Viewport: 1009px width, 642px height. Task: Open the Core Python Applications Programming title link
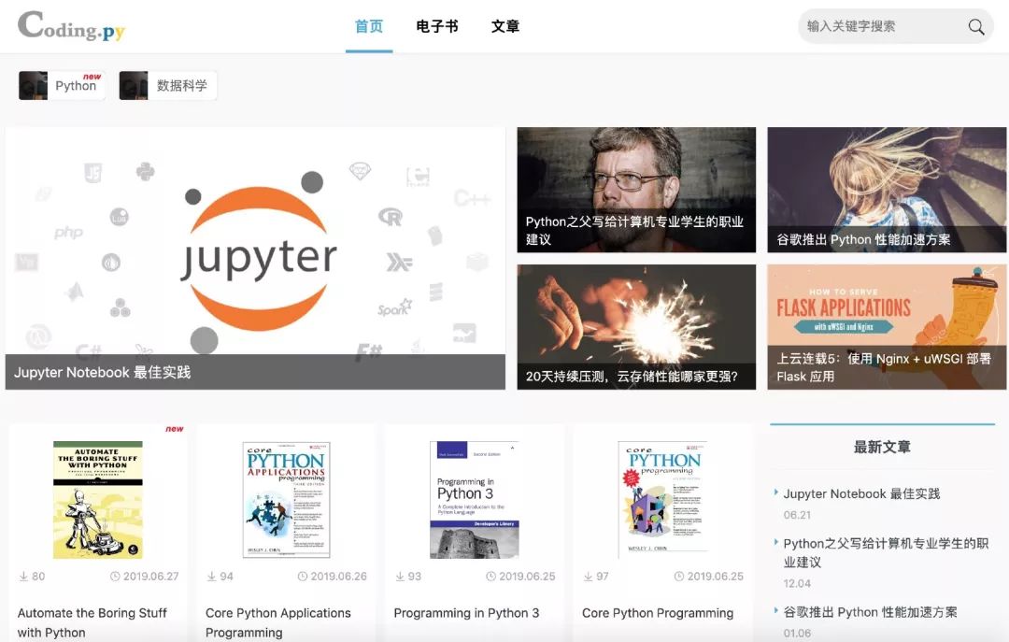point(278,622)
